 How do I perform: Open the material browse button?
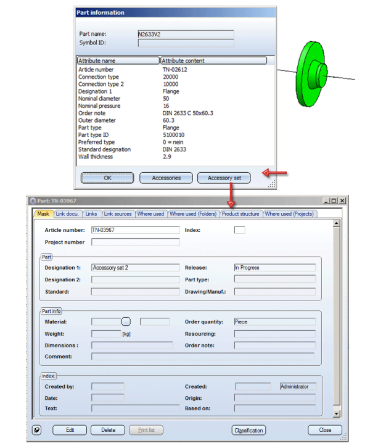(126, 321)
